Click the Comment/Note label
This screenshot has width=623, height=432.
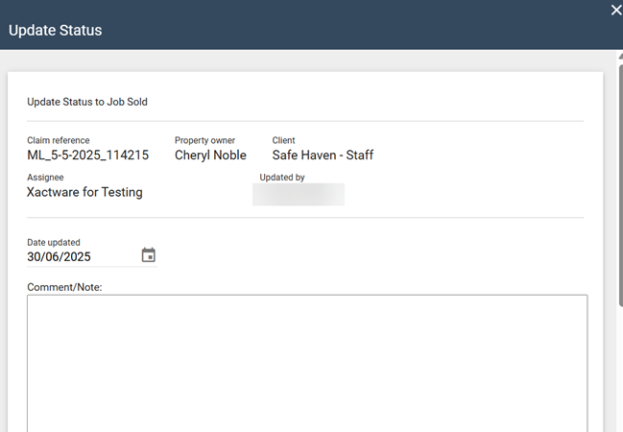pos(64,287)
